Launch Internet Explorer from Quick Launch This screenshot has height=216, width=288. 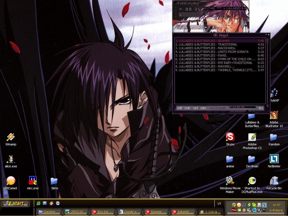(38, 203)
